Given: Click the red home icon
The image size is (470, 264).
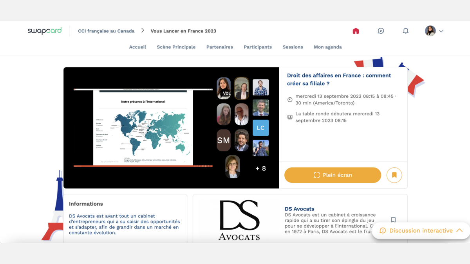Looking at the screenshot, I should click(x=356, y=31).
